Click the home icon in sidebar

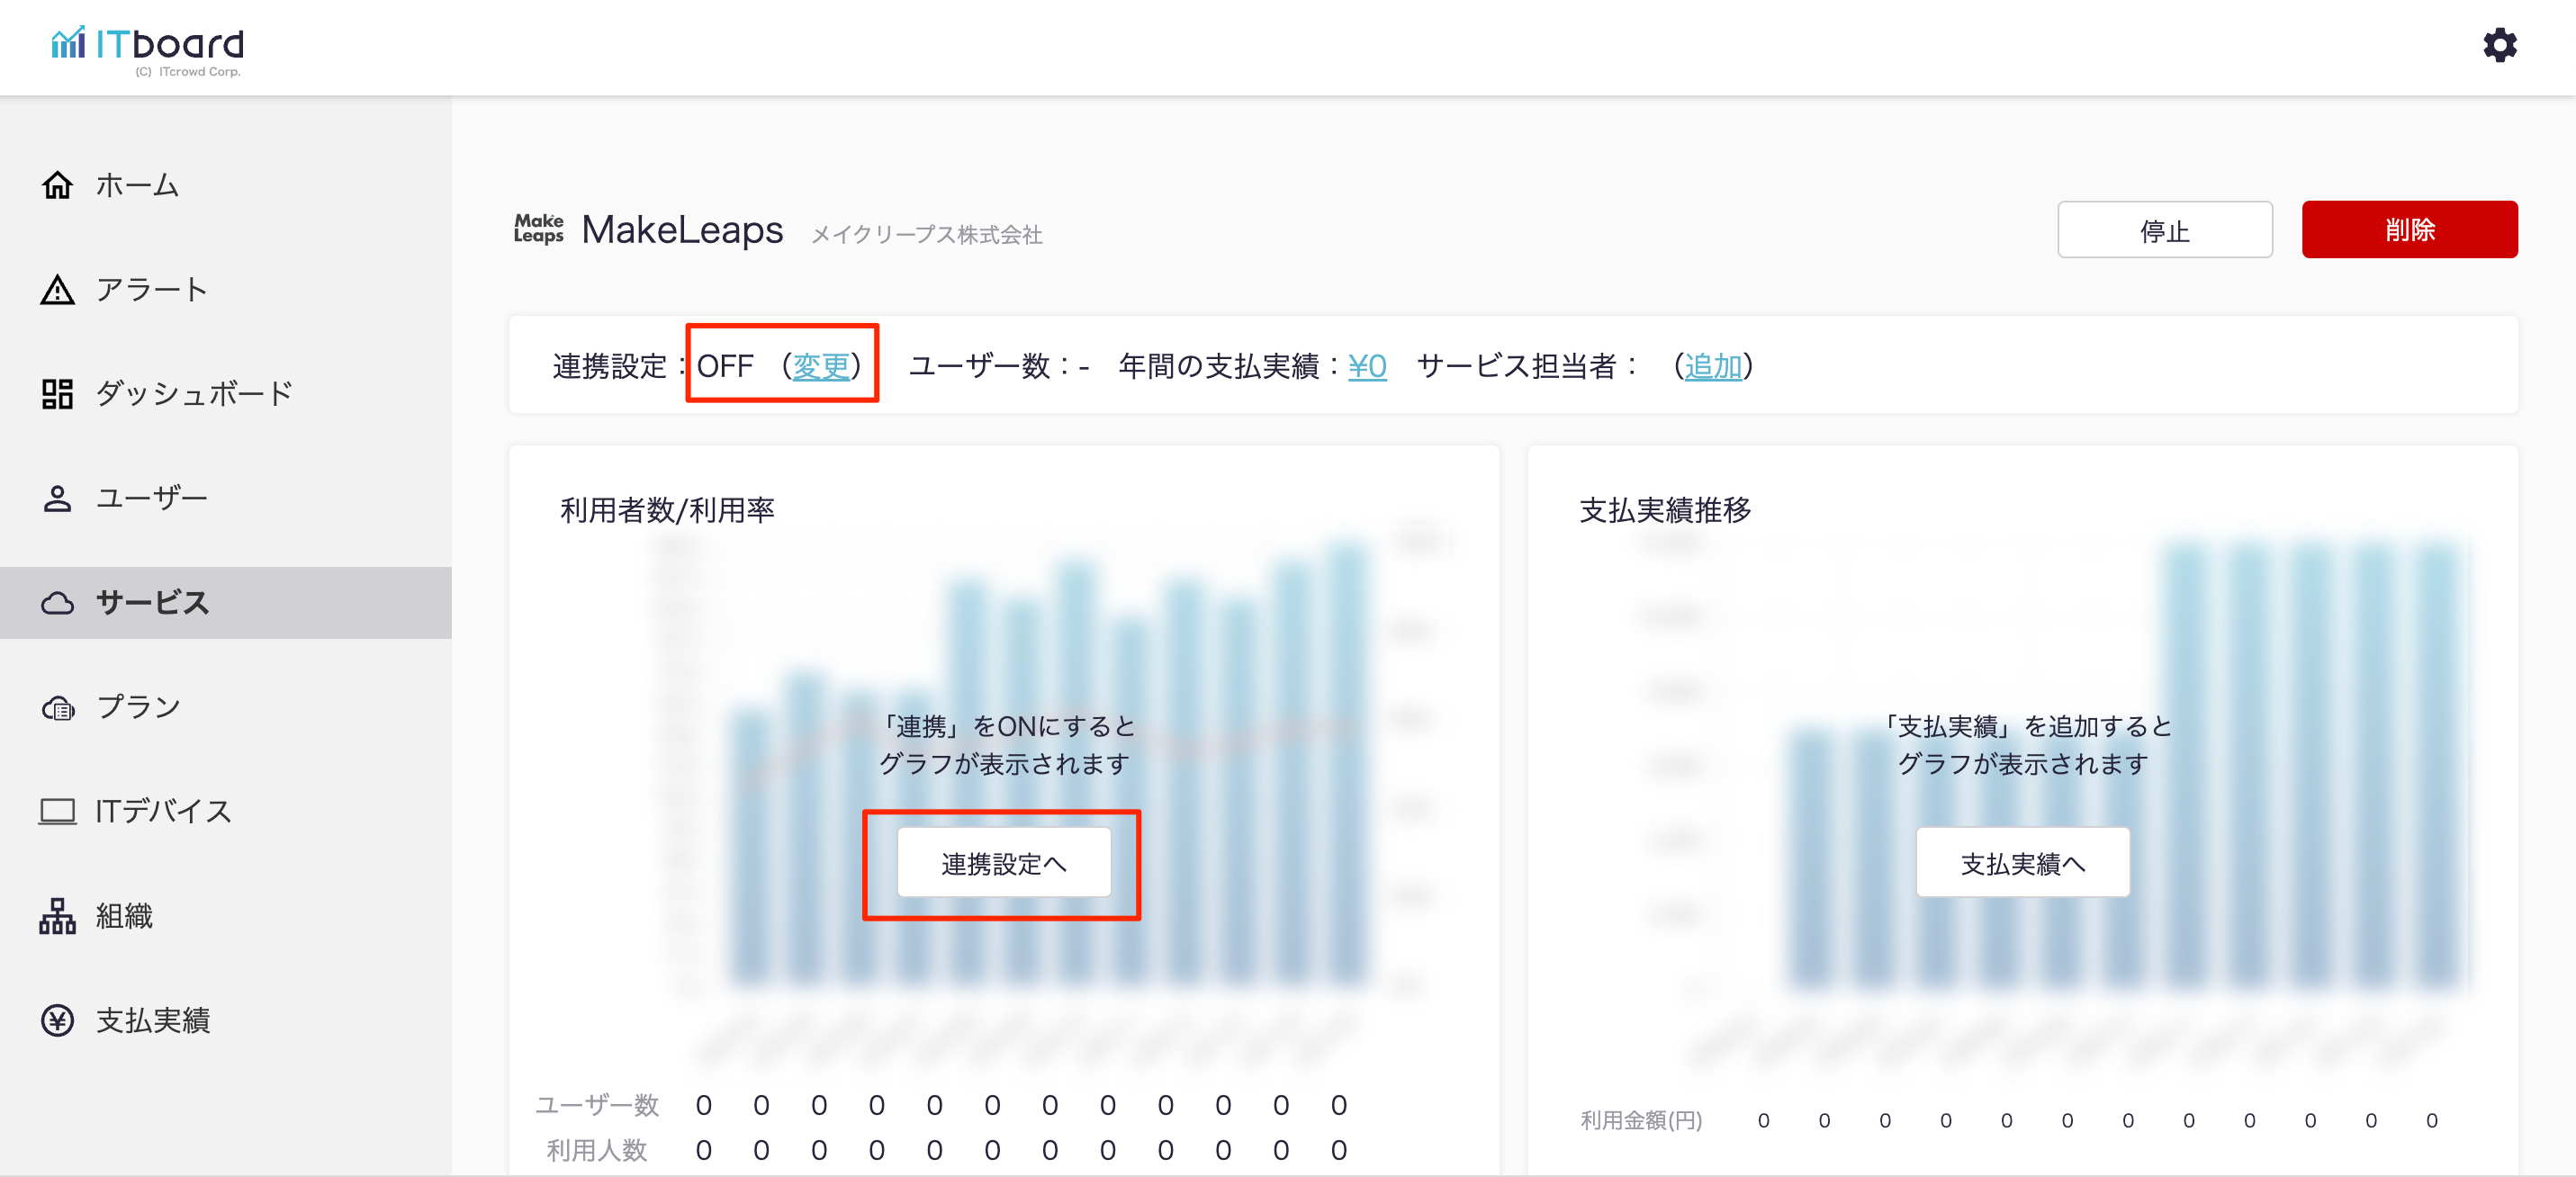coord(57,185)
